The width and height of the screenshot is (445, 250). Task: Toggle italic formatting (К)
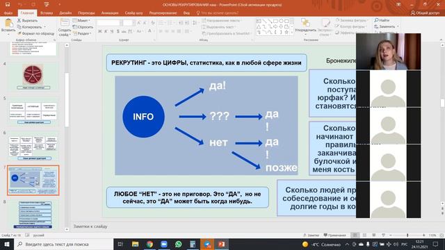point(106,31)
